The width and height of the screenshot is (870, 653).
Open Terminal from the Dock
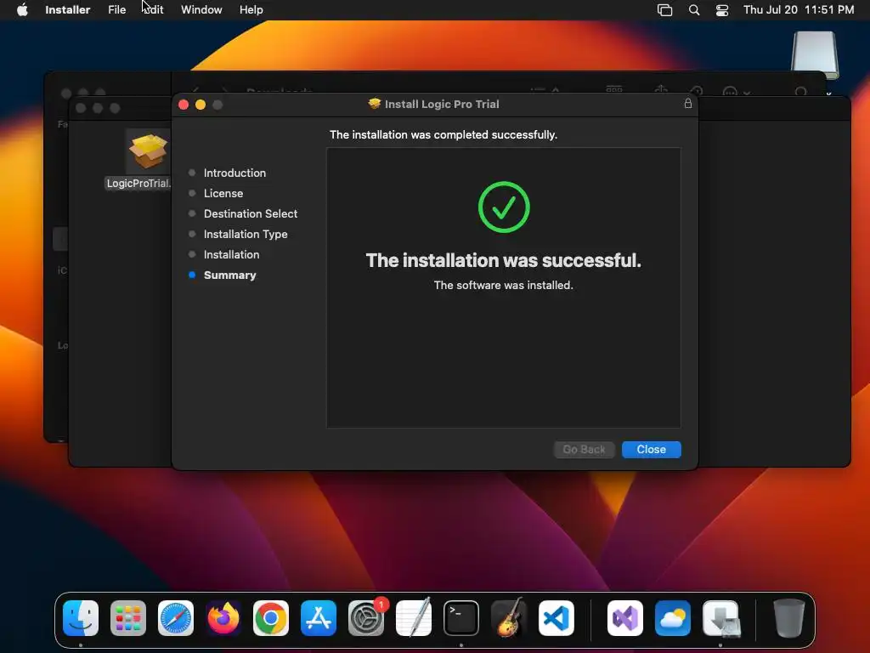pyautogui.click(x=461, y=618)
